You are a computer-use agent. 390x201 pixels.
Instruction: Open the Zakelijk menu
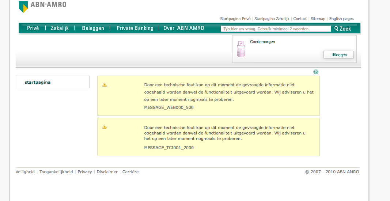[x=60, y=28]
